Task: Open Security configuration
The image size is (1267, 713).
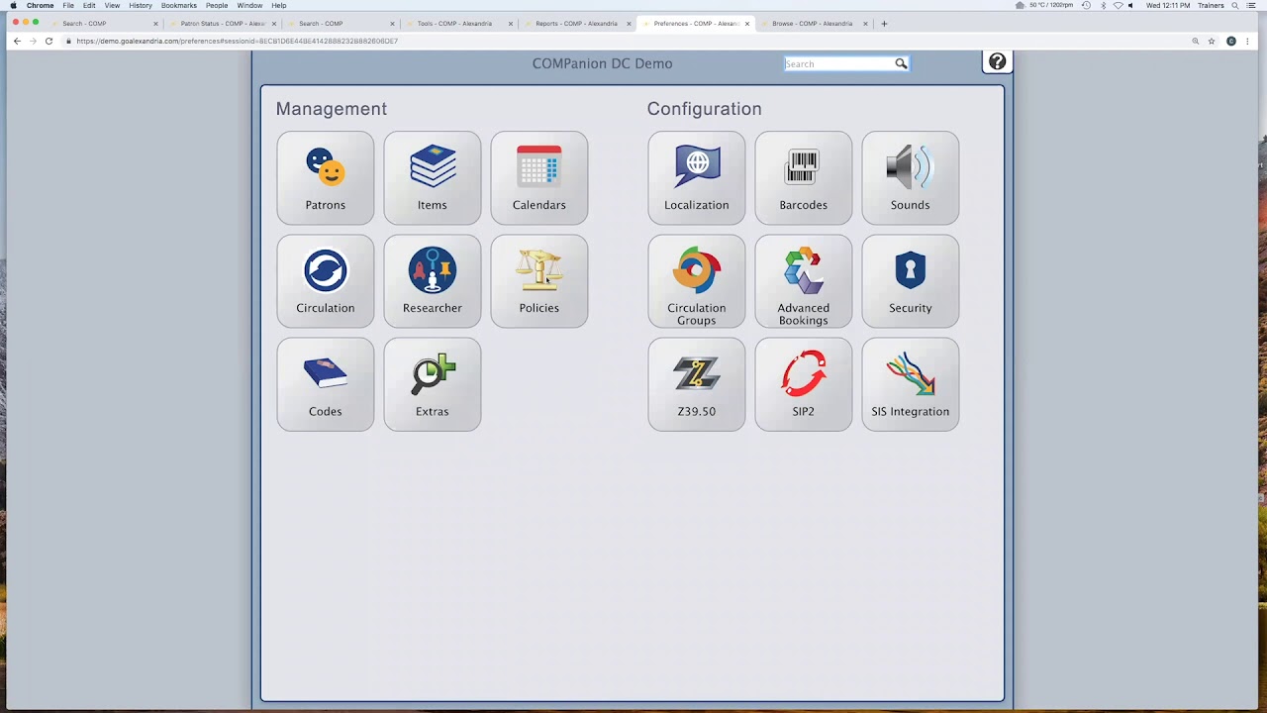Action: coord(911,281)
